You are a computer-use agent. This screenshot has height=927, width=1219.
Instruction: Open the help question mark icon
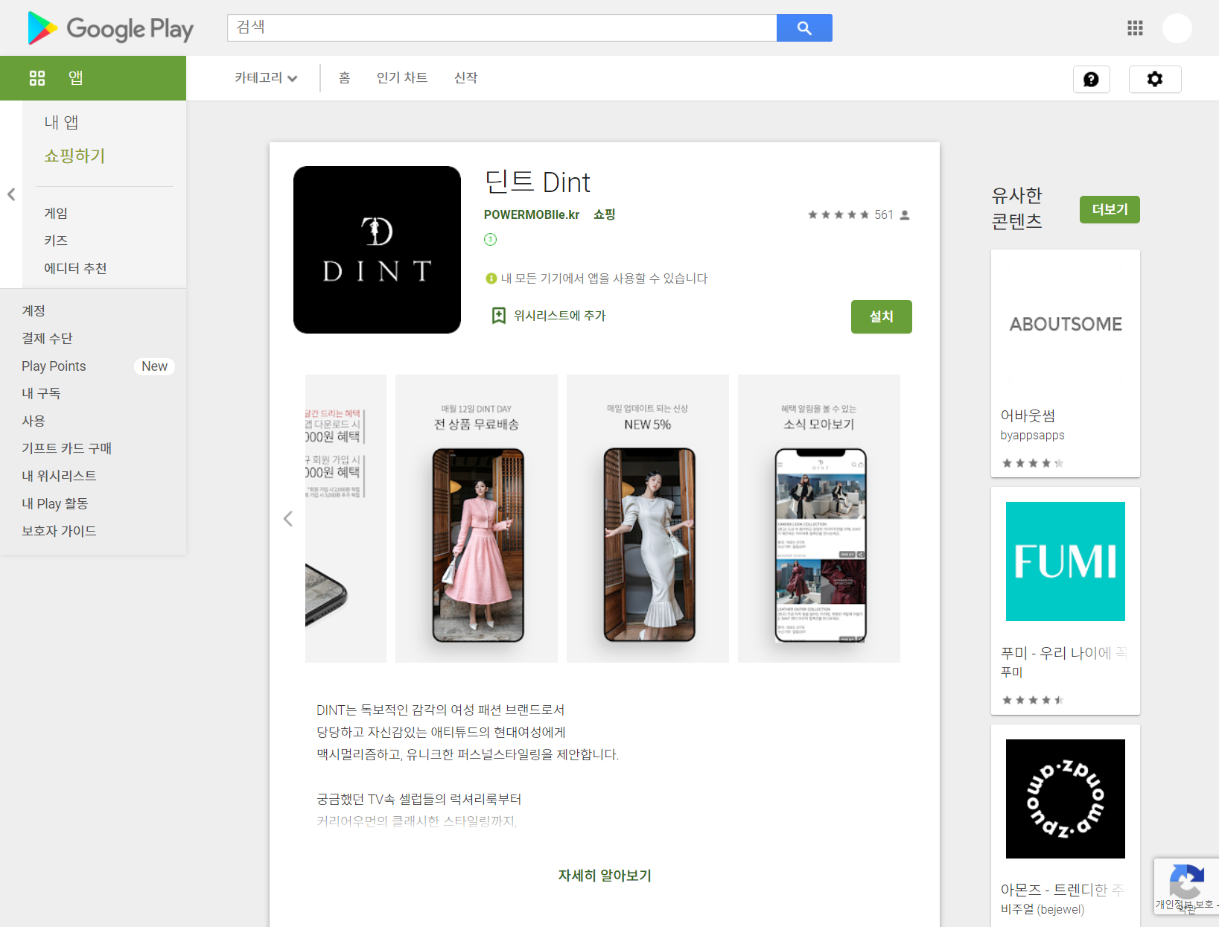(x=1091, y=79)
